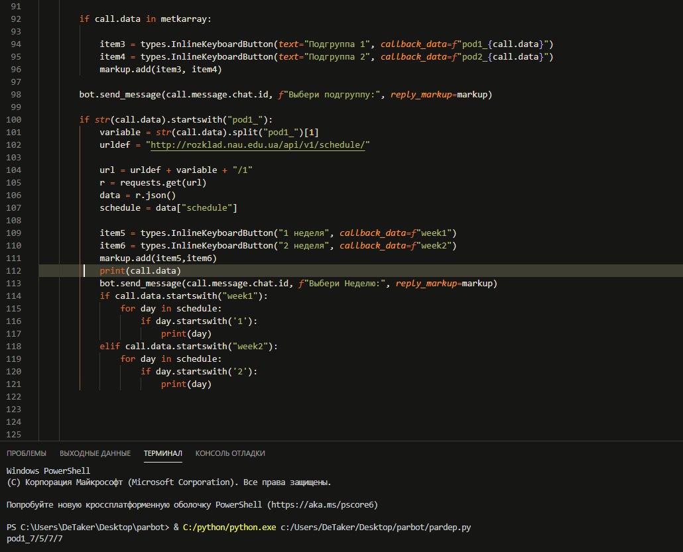The width and height of the screenshot is (683, 552).
Task: Click print(day) on line 117
Action: (x=186, y=334)
